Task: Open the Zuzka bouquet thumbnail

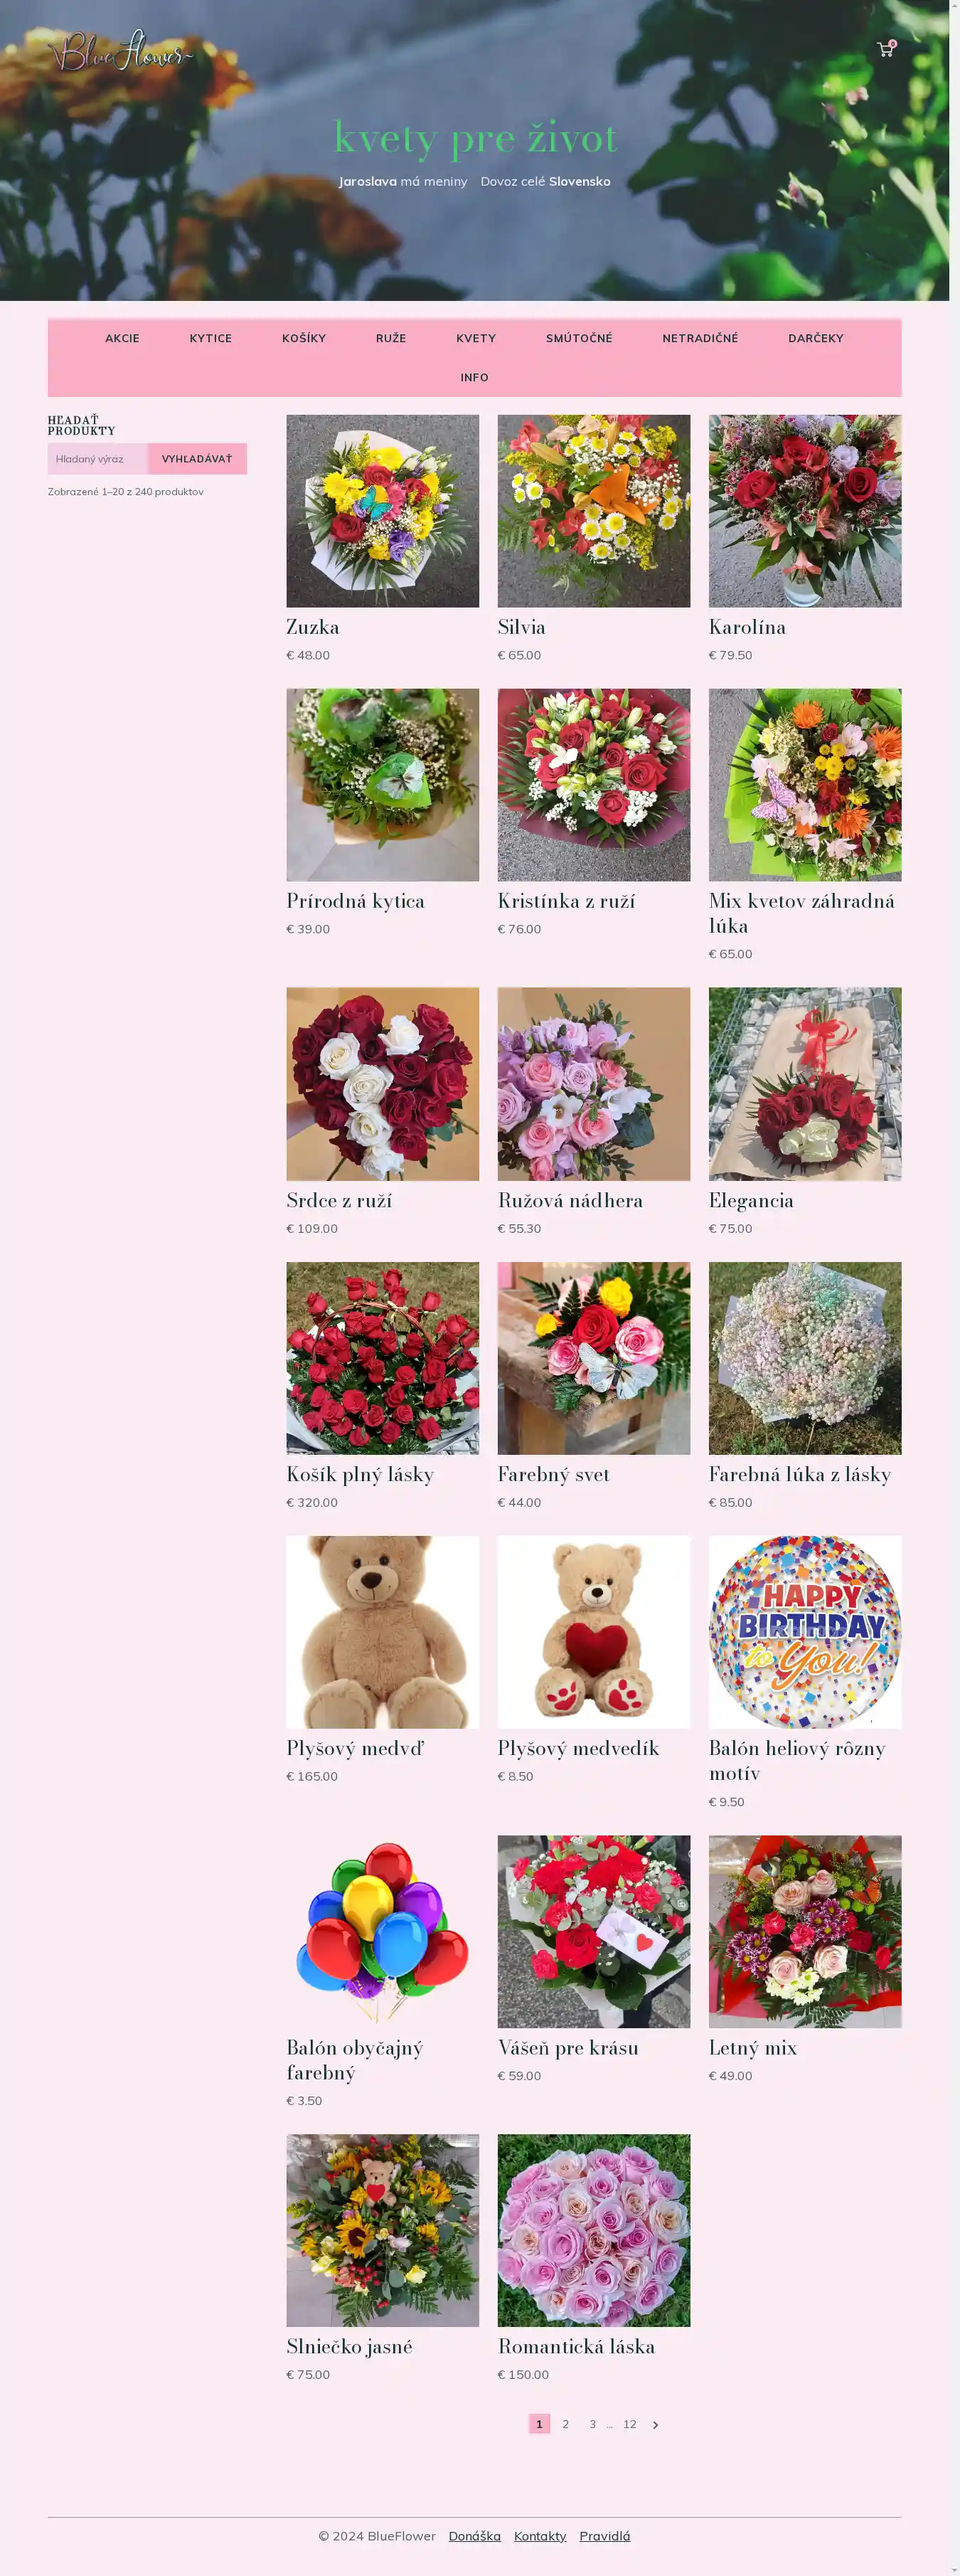Action: tap(382, 511)
